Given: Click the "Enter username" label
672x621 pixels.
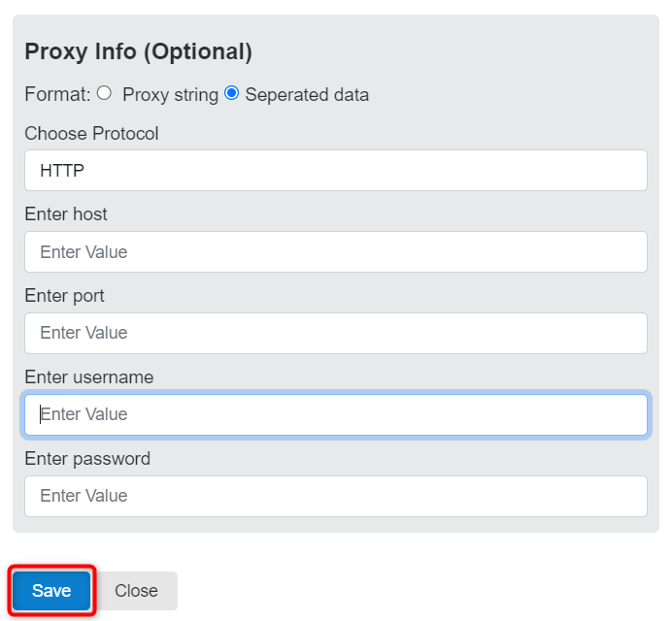Looking at the screenshot, I should (x=89, y=377).
